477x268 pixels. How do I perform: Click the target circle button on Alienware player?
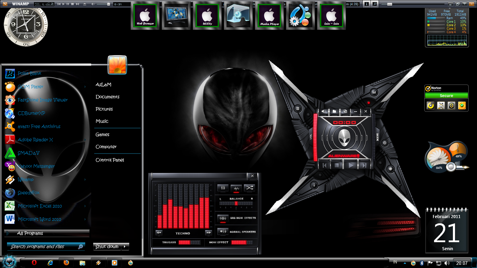tap(384, 143)
